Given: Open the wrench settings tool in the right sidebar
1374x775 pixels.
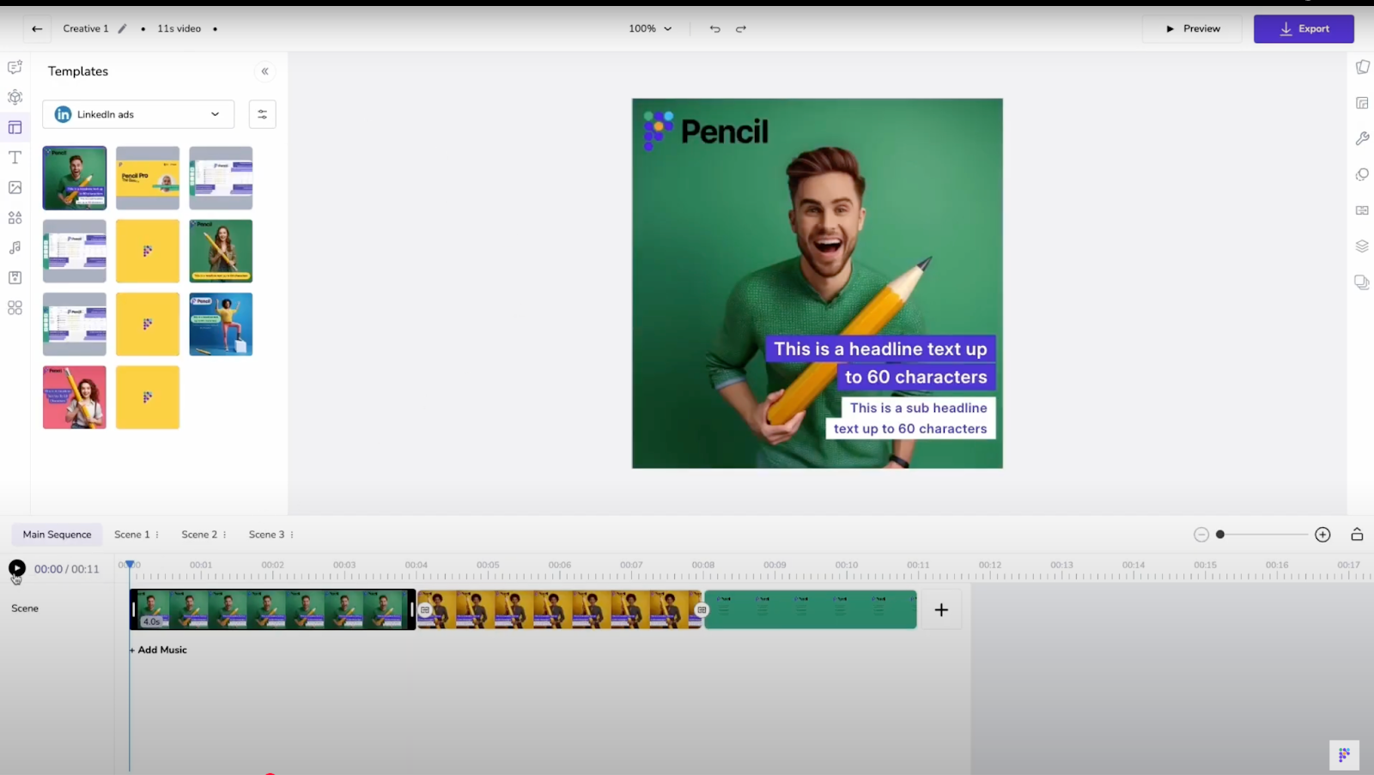Looking at the screenshot, I should click(x=1362, y=138).
